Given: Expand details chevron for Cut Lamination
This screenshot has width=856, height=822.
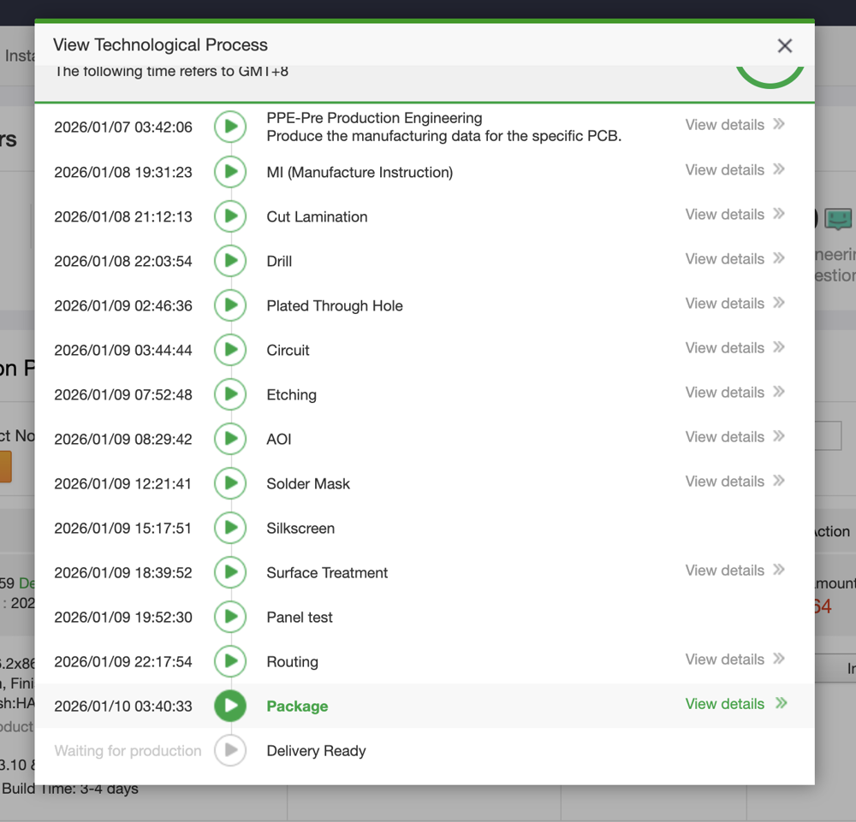Looking at the screenshot, I should [x=779, y=214].
